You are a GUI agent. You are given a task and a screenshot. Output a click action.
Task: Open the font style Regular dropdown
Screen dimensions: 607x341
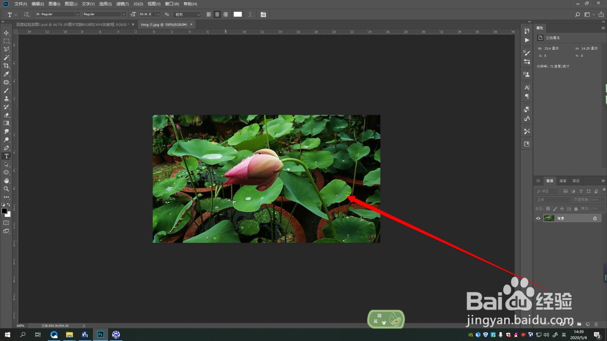(104, 14)
